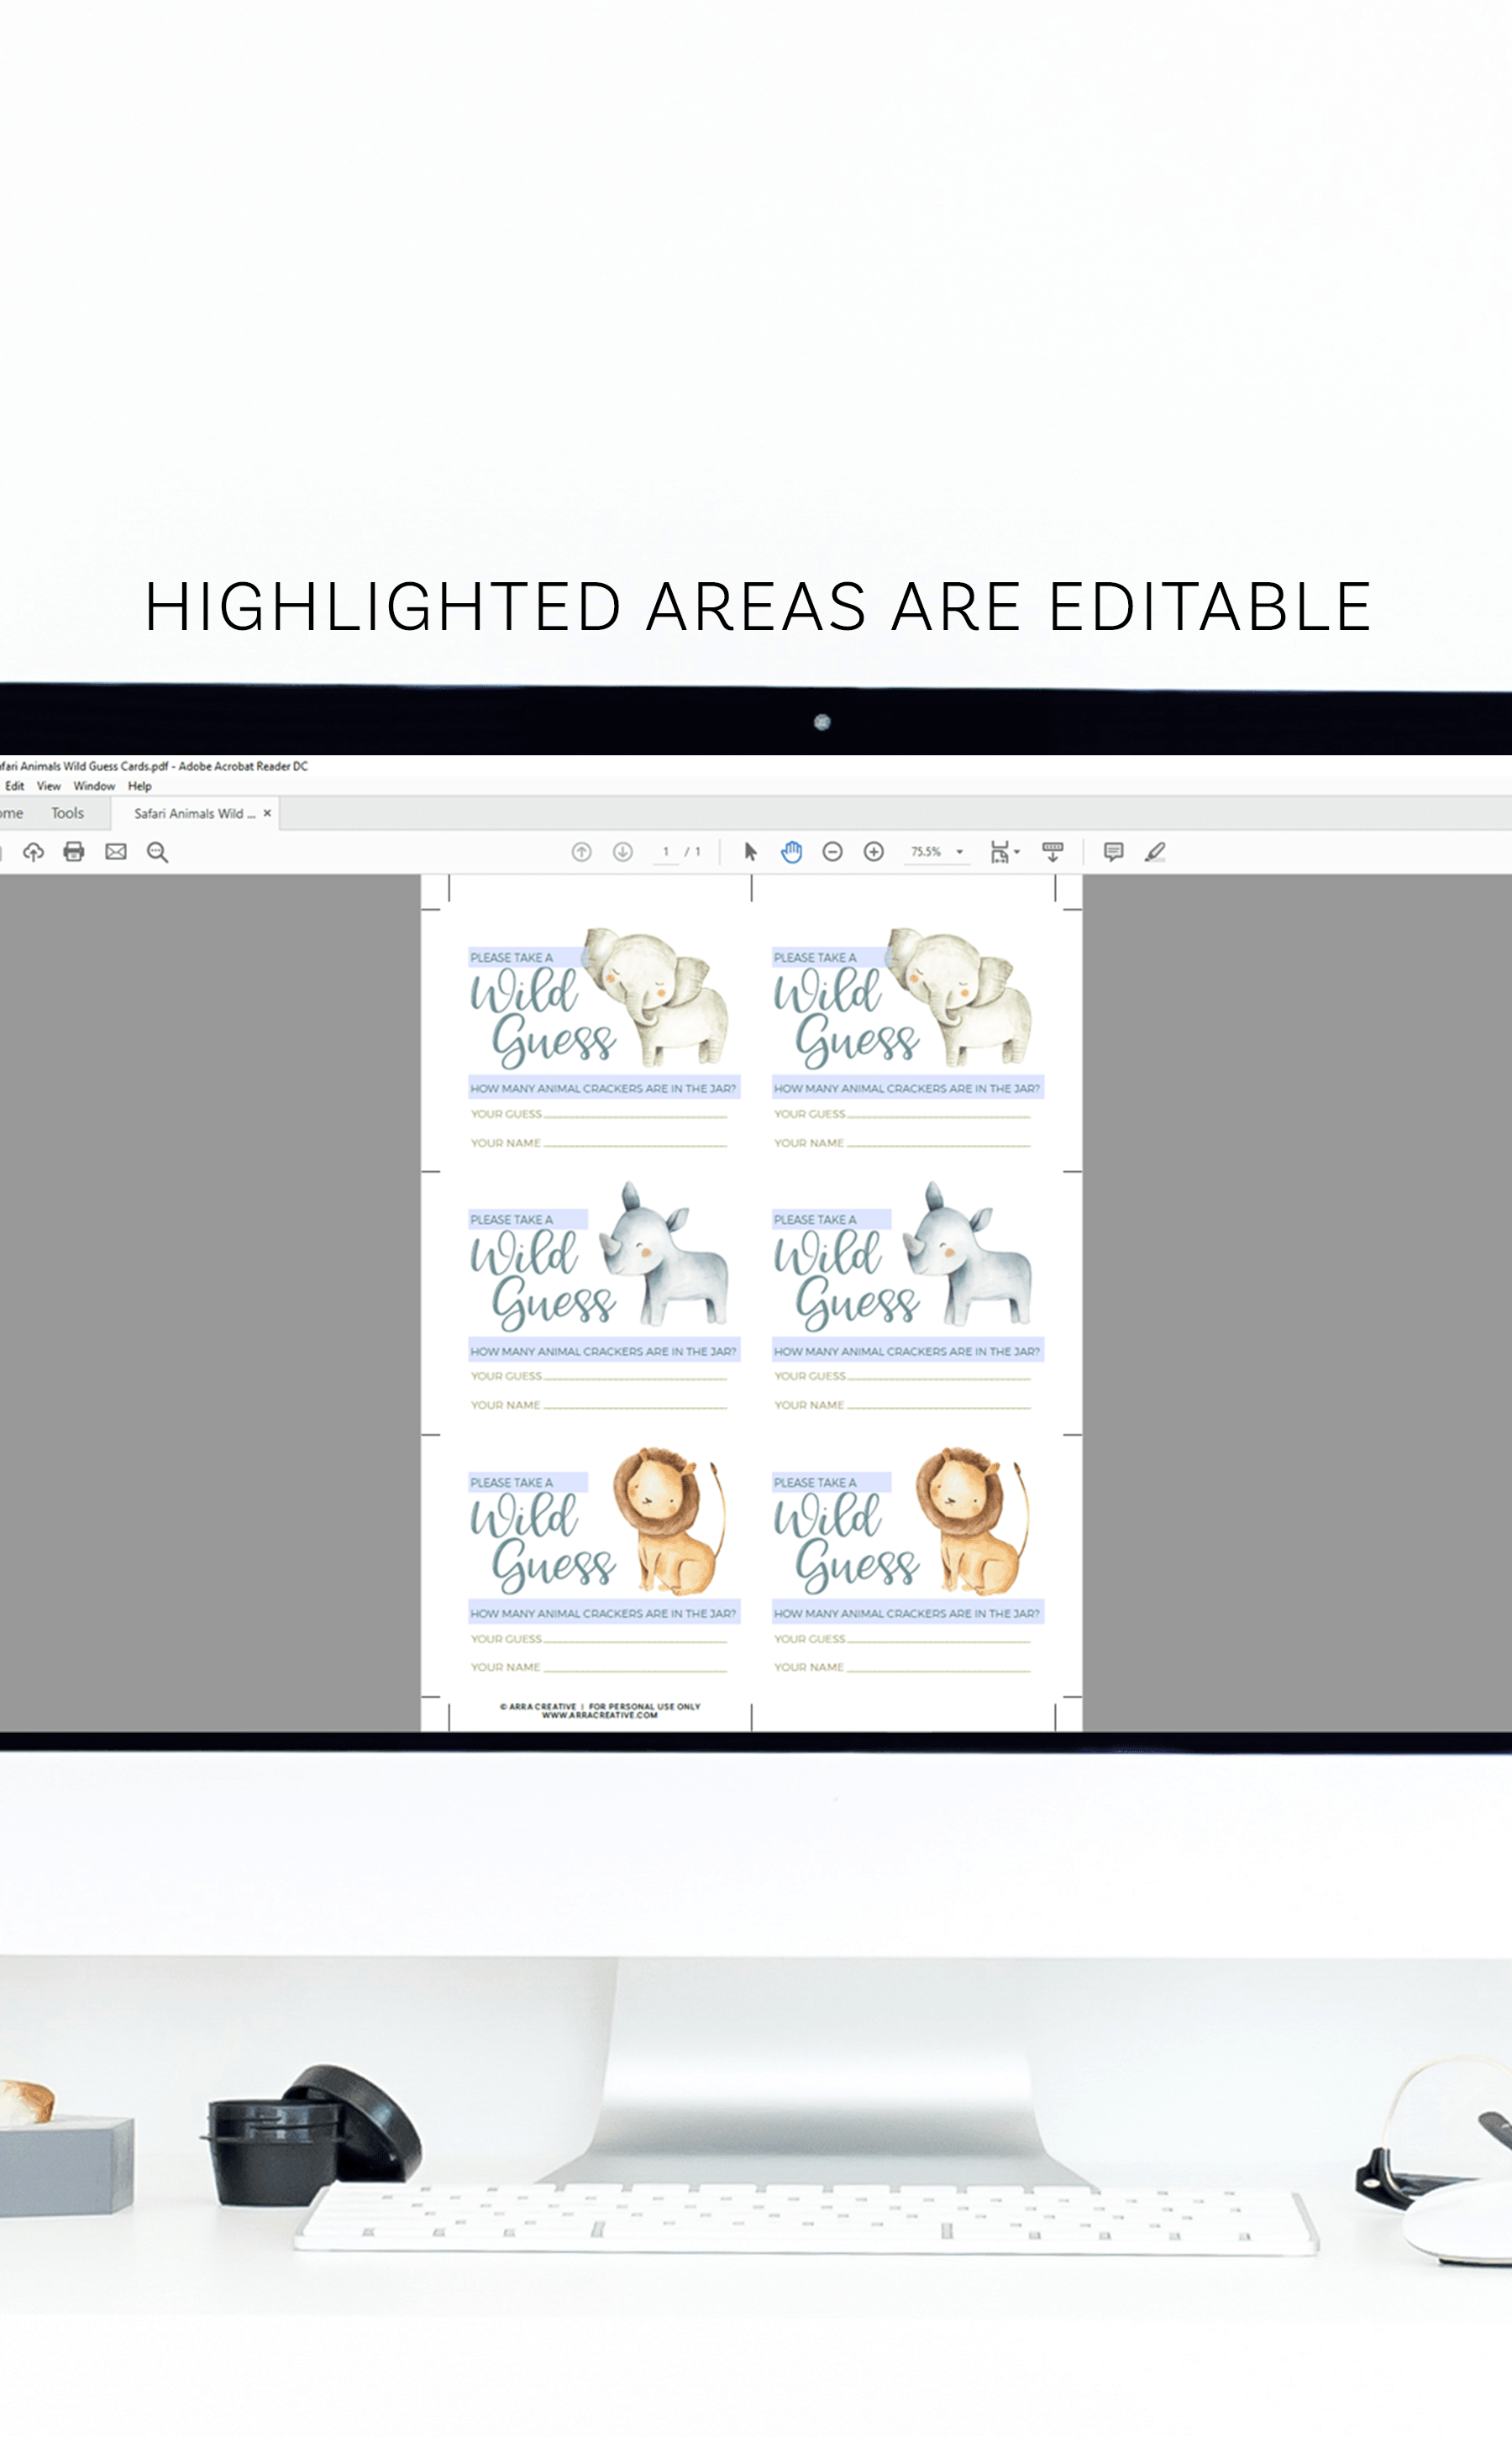The image size is (1512, 2437).
Task: Print the document using the printer icon
Action: click(x=74, y=852)
